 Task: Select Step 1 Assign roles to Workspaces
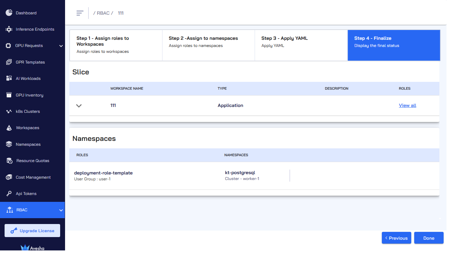[x=116, y=45]
